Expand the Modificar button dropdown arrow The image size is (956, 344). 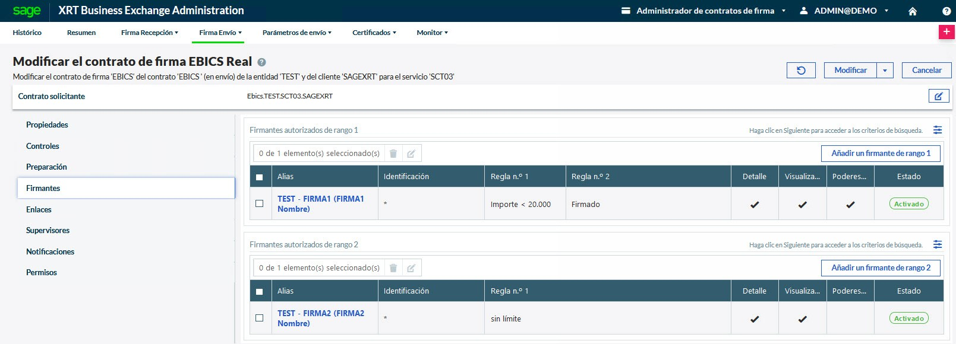[x=885, y=70]
